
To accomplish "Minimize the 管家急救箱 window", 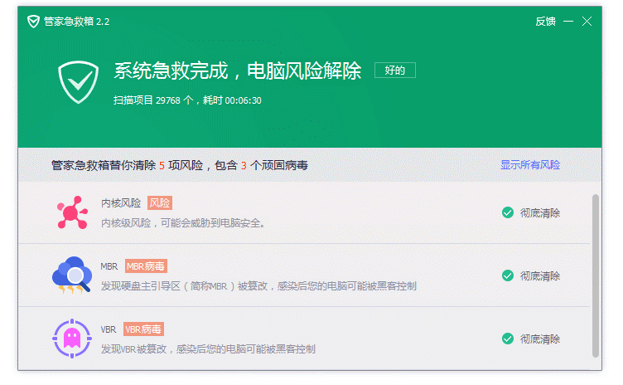I will 568,21.
